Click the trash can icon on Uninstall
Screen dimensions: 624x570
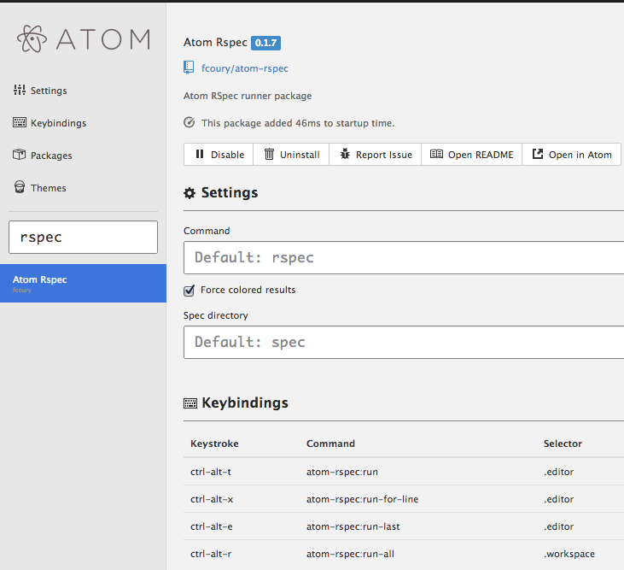tap(269, 154)
